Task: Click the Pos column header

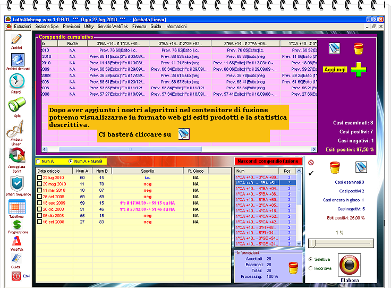Action: point(287,171)
